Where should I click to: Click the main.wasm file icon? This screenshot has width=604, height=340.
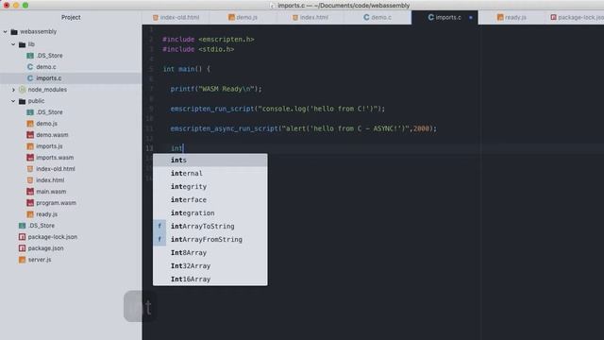click(x=30, y=192)
